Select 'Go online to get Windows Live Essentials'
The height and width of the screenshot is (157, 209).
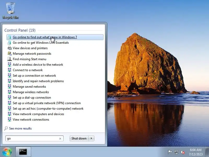[55, 43]
